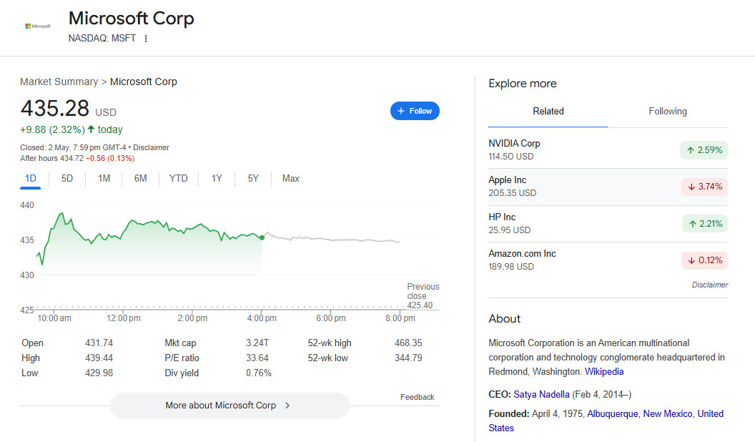
Task: Follow Microsoft Corp stock
Action: coord(415,111)
